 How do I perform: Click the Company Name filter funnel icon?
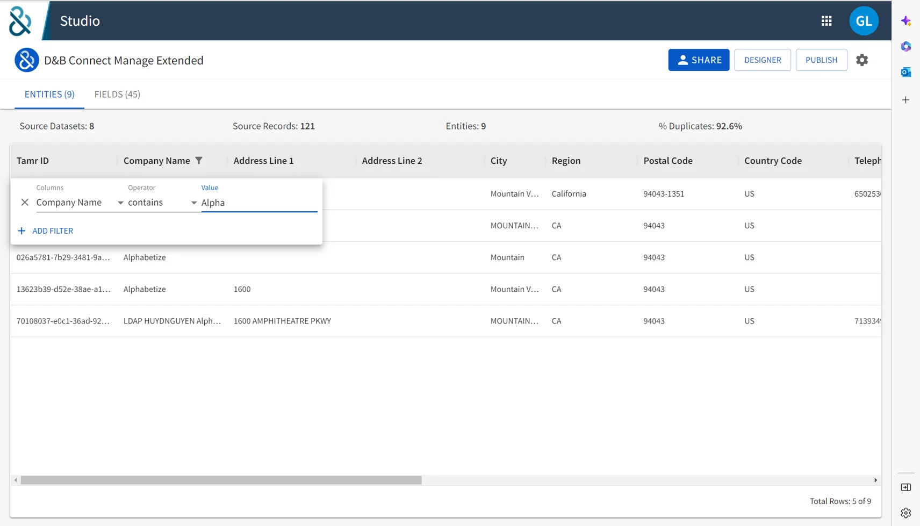pyautogui.click(x=199, y=161)
